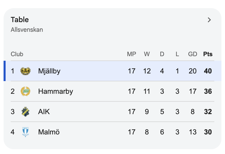Click the Table heading
This screenshot has width=225, height=154.
point(20,20)
